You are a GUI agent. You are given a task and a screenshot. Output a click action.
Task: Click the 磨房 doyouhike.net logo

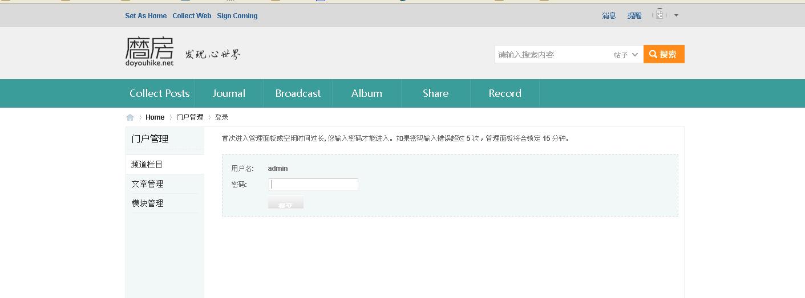tap(149, 52)
